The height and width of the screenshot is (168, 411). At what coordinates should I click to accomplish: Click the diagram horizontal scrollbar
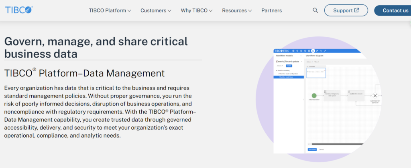click(338, 144)
